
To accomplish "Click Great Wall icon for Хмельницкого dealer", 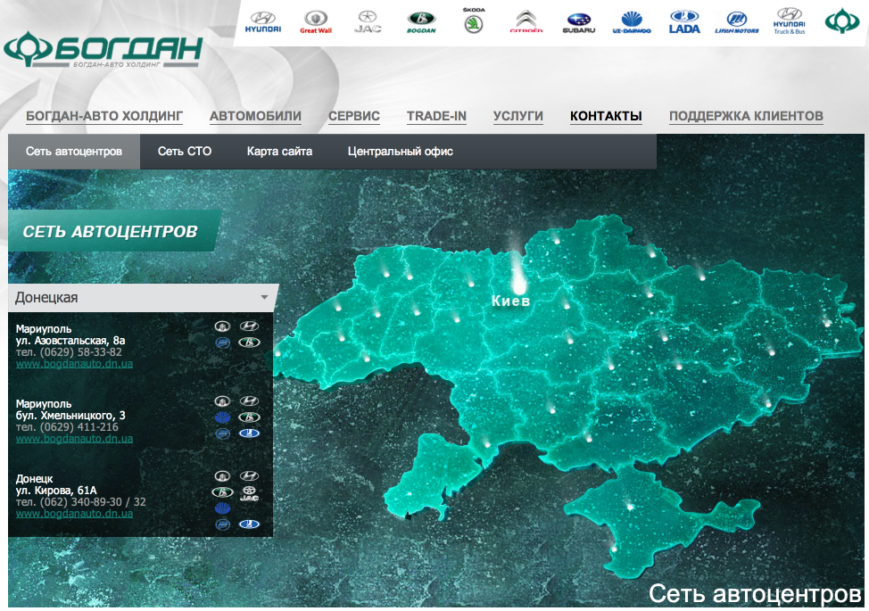I will pyautogui.click(x=222, y=401).
